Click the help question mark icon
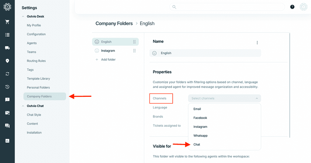The image size is (311, 163). tap(292, 7)
